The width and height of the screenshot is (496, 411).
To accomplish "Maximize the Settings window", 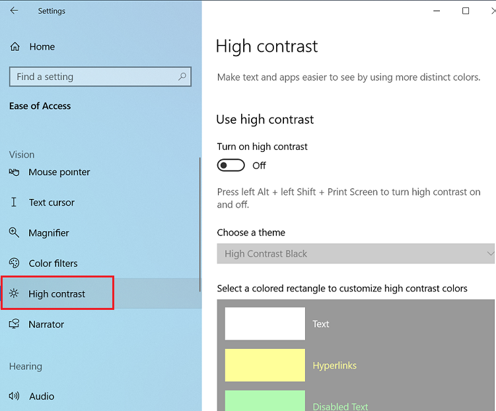I will click(x=466, y=11).
